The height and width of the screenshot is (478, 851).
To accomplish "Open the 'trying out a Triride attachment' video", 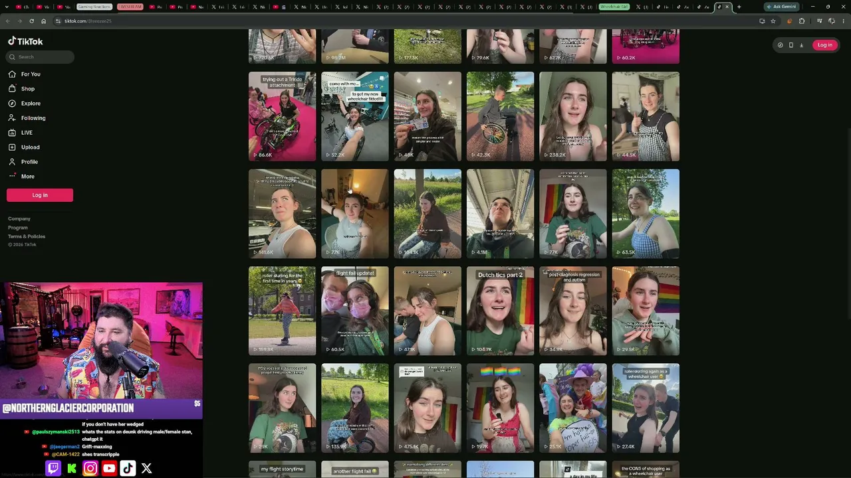I will click(283, 116).
